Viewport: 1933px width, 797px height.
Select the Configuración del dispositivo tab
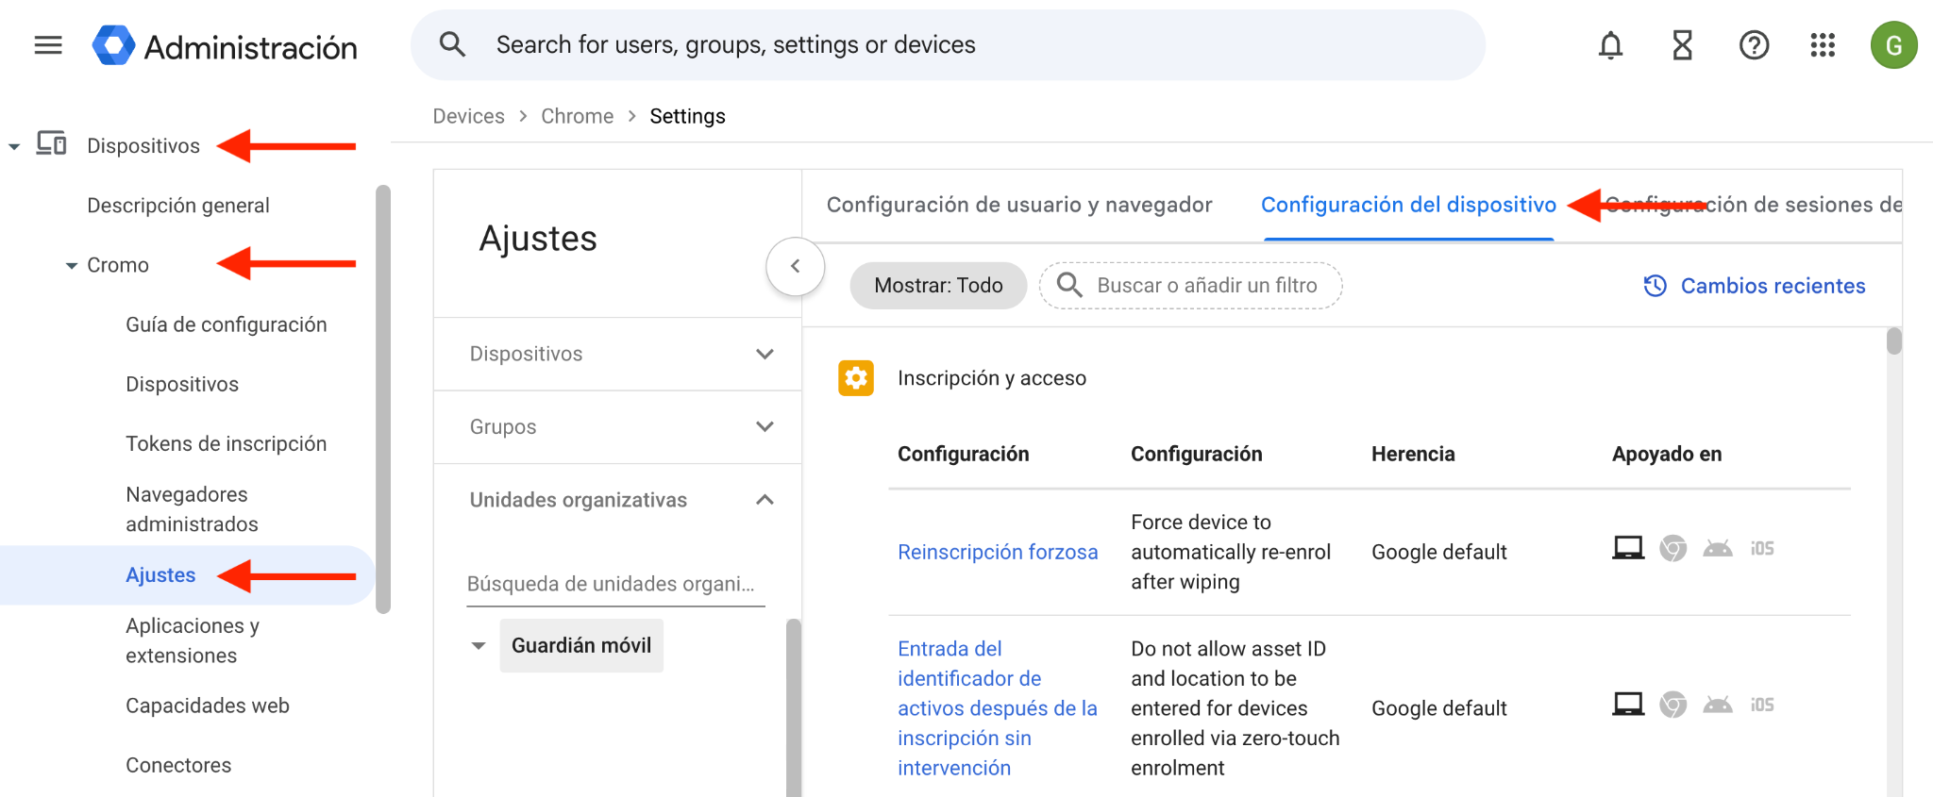[1408, 205]
